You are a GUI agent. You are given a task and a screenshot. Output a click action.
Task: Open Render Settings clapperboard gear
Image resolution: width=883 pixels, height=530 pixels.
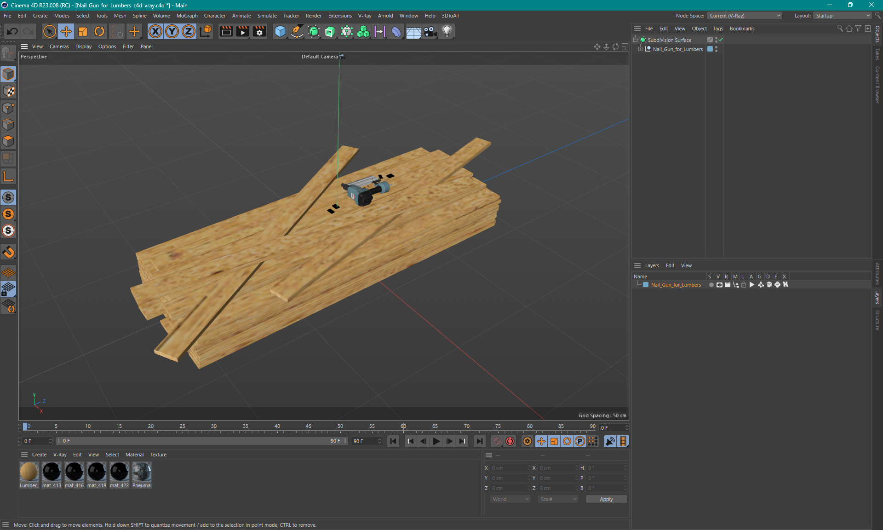point(259,31)
